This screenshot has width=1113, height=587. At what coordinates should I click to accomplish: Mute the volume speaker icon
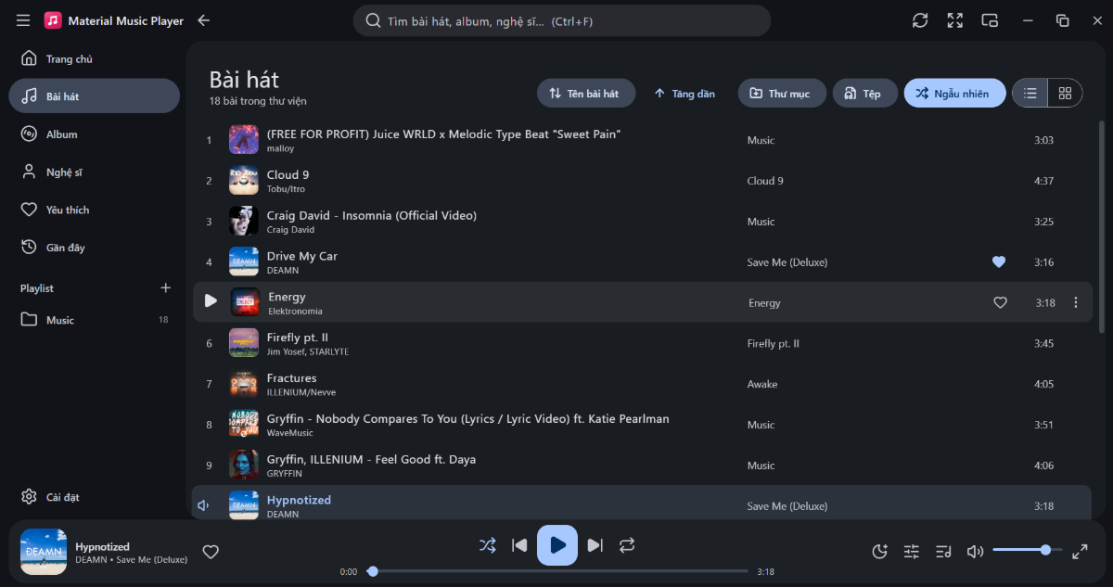point(975,551)
